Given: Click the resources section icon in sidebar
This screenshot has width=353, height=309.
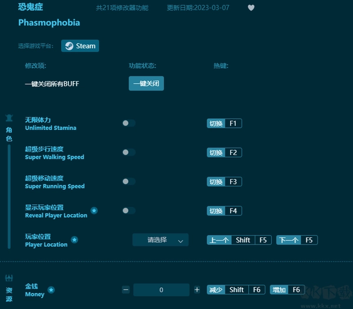Looking at the screenshot, I should 9,278.
